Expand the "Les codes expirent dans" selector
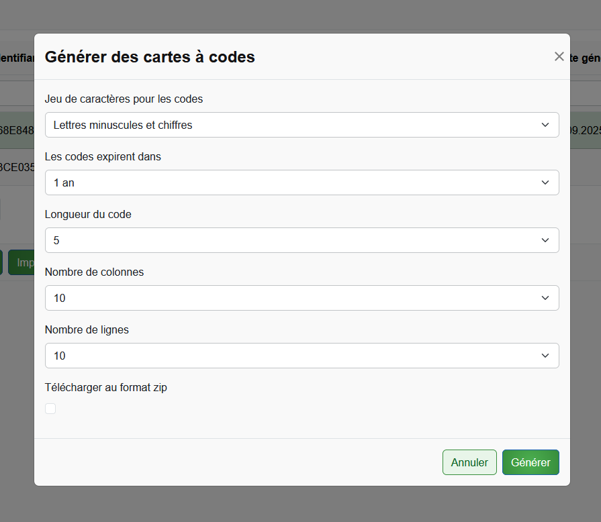Viewport: 601px width, 522px height. tap(302, 182)
